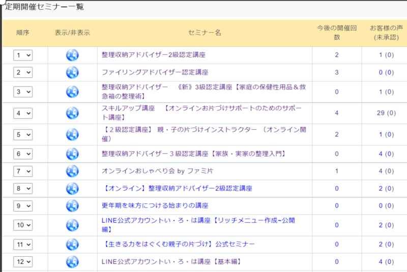This screenshot has width=407, height=272.
Task: Click globe icon for ファイリングアドバイザー認定講座 row
Action: click(x=72, y=72)
